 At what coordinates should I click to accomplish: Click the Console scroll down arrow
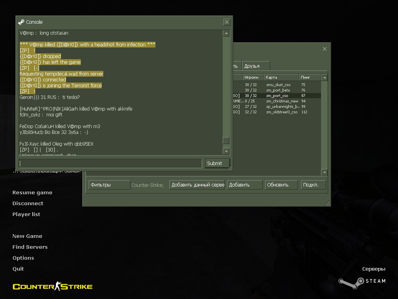(226, 151)
